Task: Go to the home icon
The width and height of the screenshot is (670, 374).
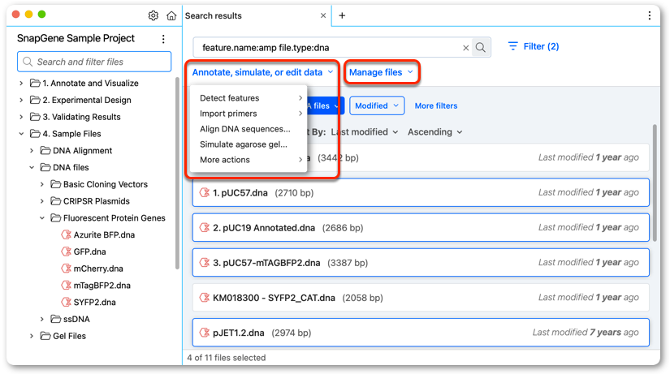Action: [x=171, y=15]
